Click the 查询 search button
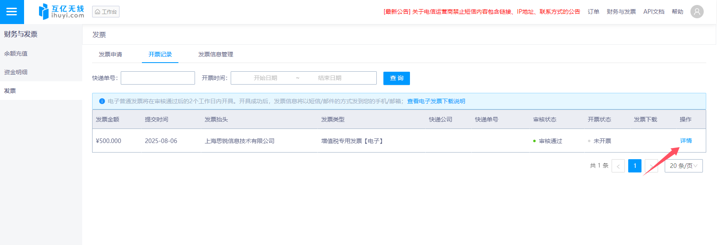The width and height of the screenshot is (717, 245). [396, 78]
